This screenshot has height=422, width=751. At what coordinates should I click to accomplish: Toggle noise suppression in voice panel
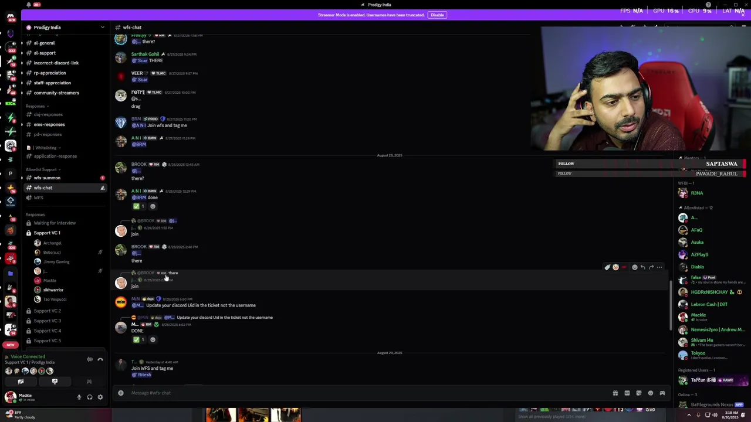coord(90,359)
